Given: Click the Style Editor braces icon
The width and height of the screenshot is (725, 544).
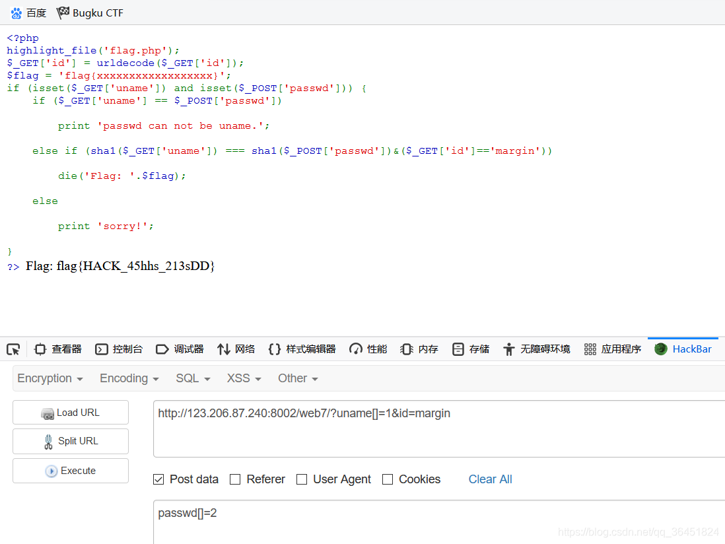Looking at the screenshot, I should point(275,349).
